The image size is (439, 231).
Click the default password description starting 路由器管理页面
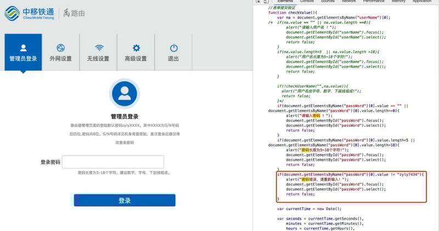[125, 134]
